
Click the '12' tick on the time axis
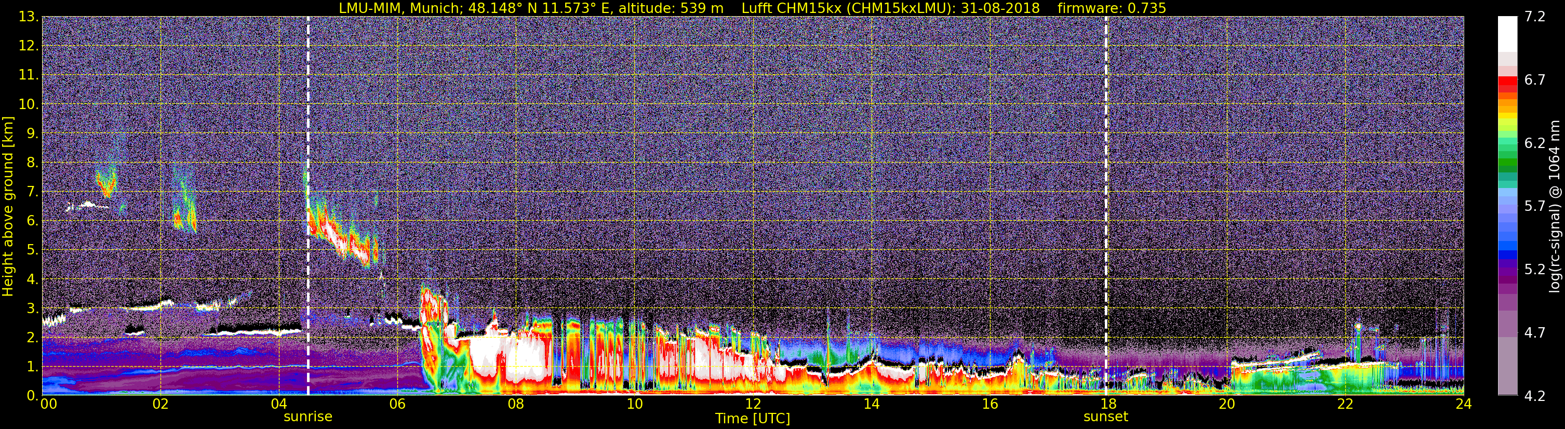click(753, 404)
